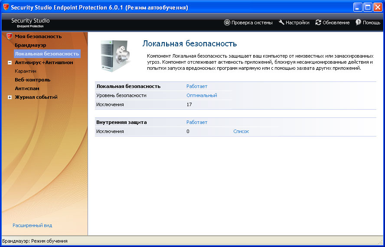Image resolution: width=385 pixels, height=247 pixels.
Task: Click the Локальная безопасность page heading
Action: 189,44
